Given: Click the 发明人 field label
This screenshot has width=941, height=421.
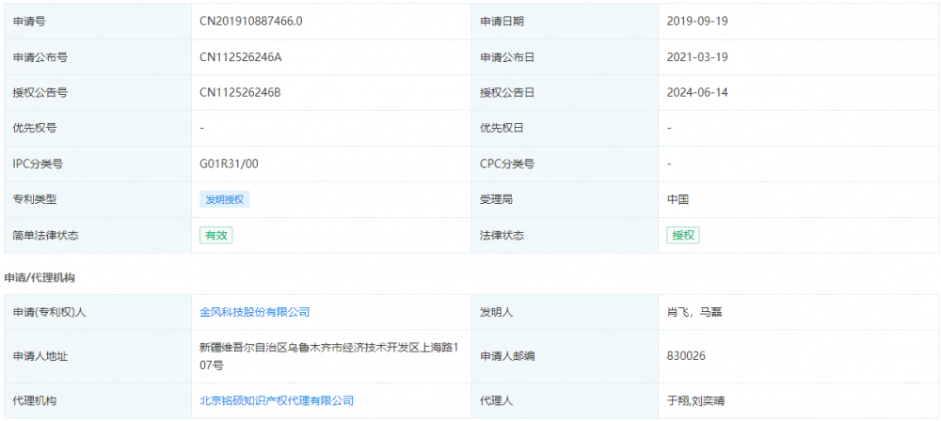Looking at the screenshot, I should (496, 312).
